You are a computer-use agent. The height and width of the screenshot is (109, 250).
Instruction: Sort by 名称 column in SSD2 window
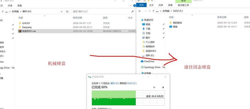click(171, 17)
